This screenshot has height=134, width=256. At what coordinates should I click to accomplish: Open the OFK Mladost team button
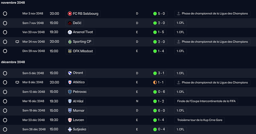tap(80, 51)
